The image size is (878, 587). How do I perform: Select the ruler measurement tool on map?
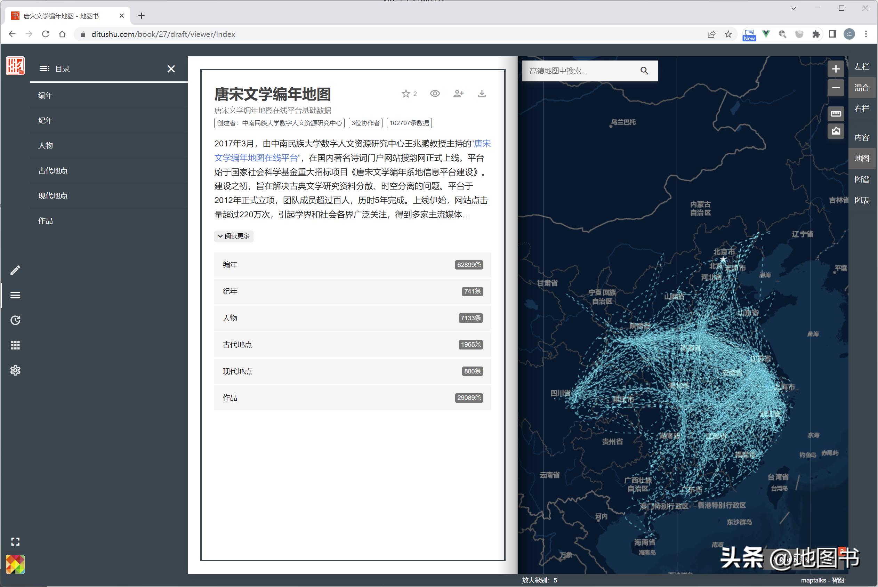[836, 113]
